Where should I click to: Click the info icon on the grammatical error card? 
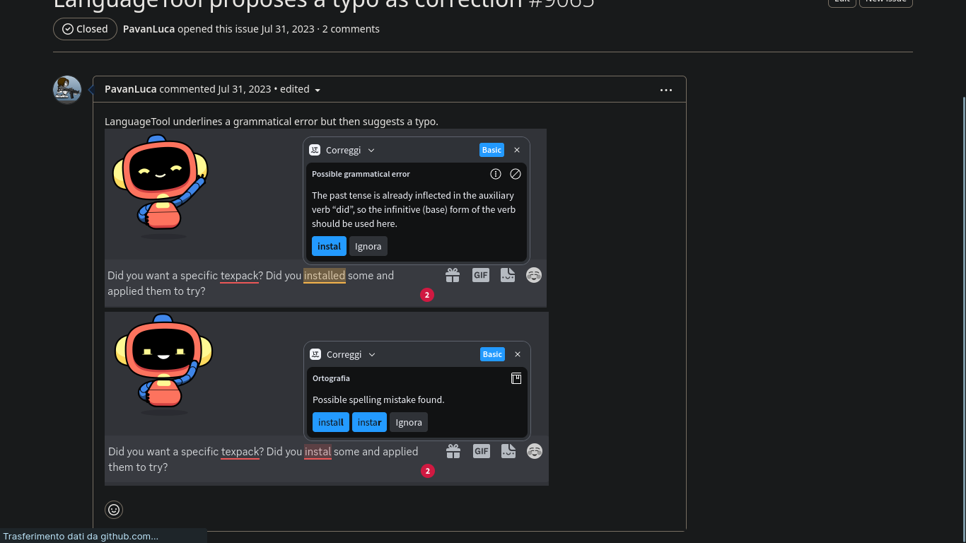496,173
